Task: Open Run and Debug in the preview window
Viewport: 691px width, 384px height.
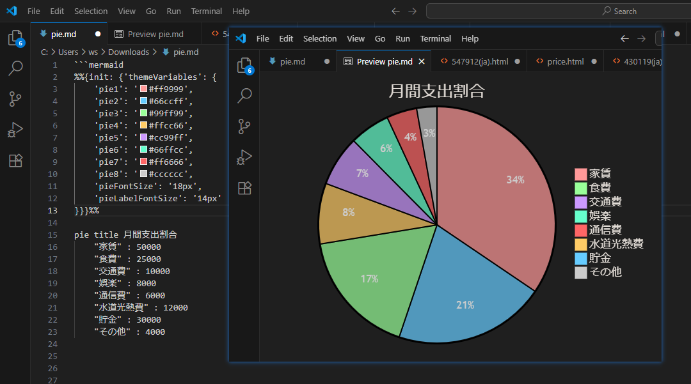Action: [244, 157]
